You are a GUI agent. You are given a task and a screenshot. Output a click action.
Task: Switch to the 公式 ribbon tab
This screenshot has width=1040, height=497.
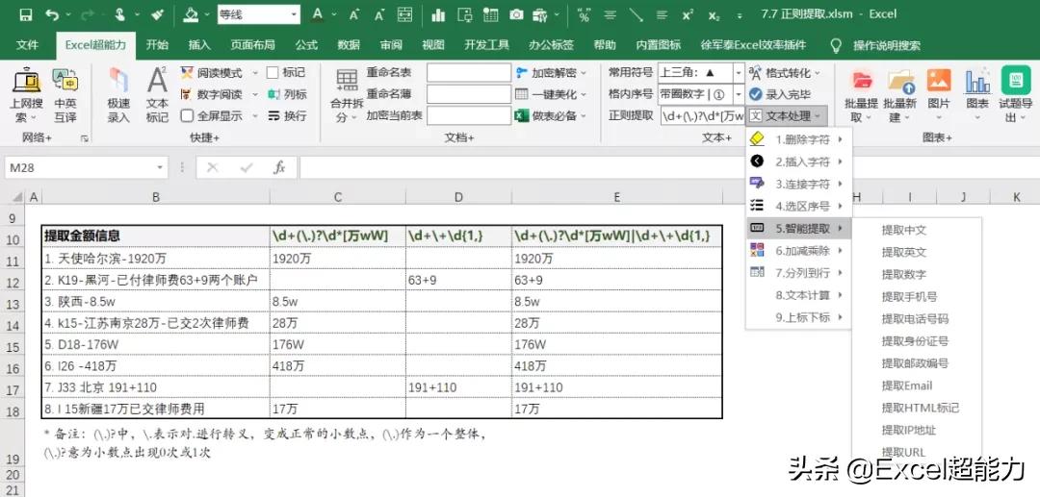[306, 45]
